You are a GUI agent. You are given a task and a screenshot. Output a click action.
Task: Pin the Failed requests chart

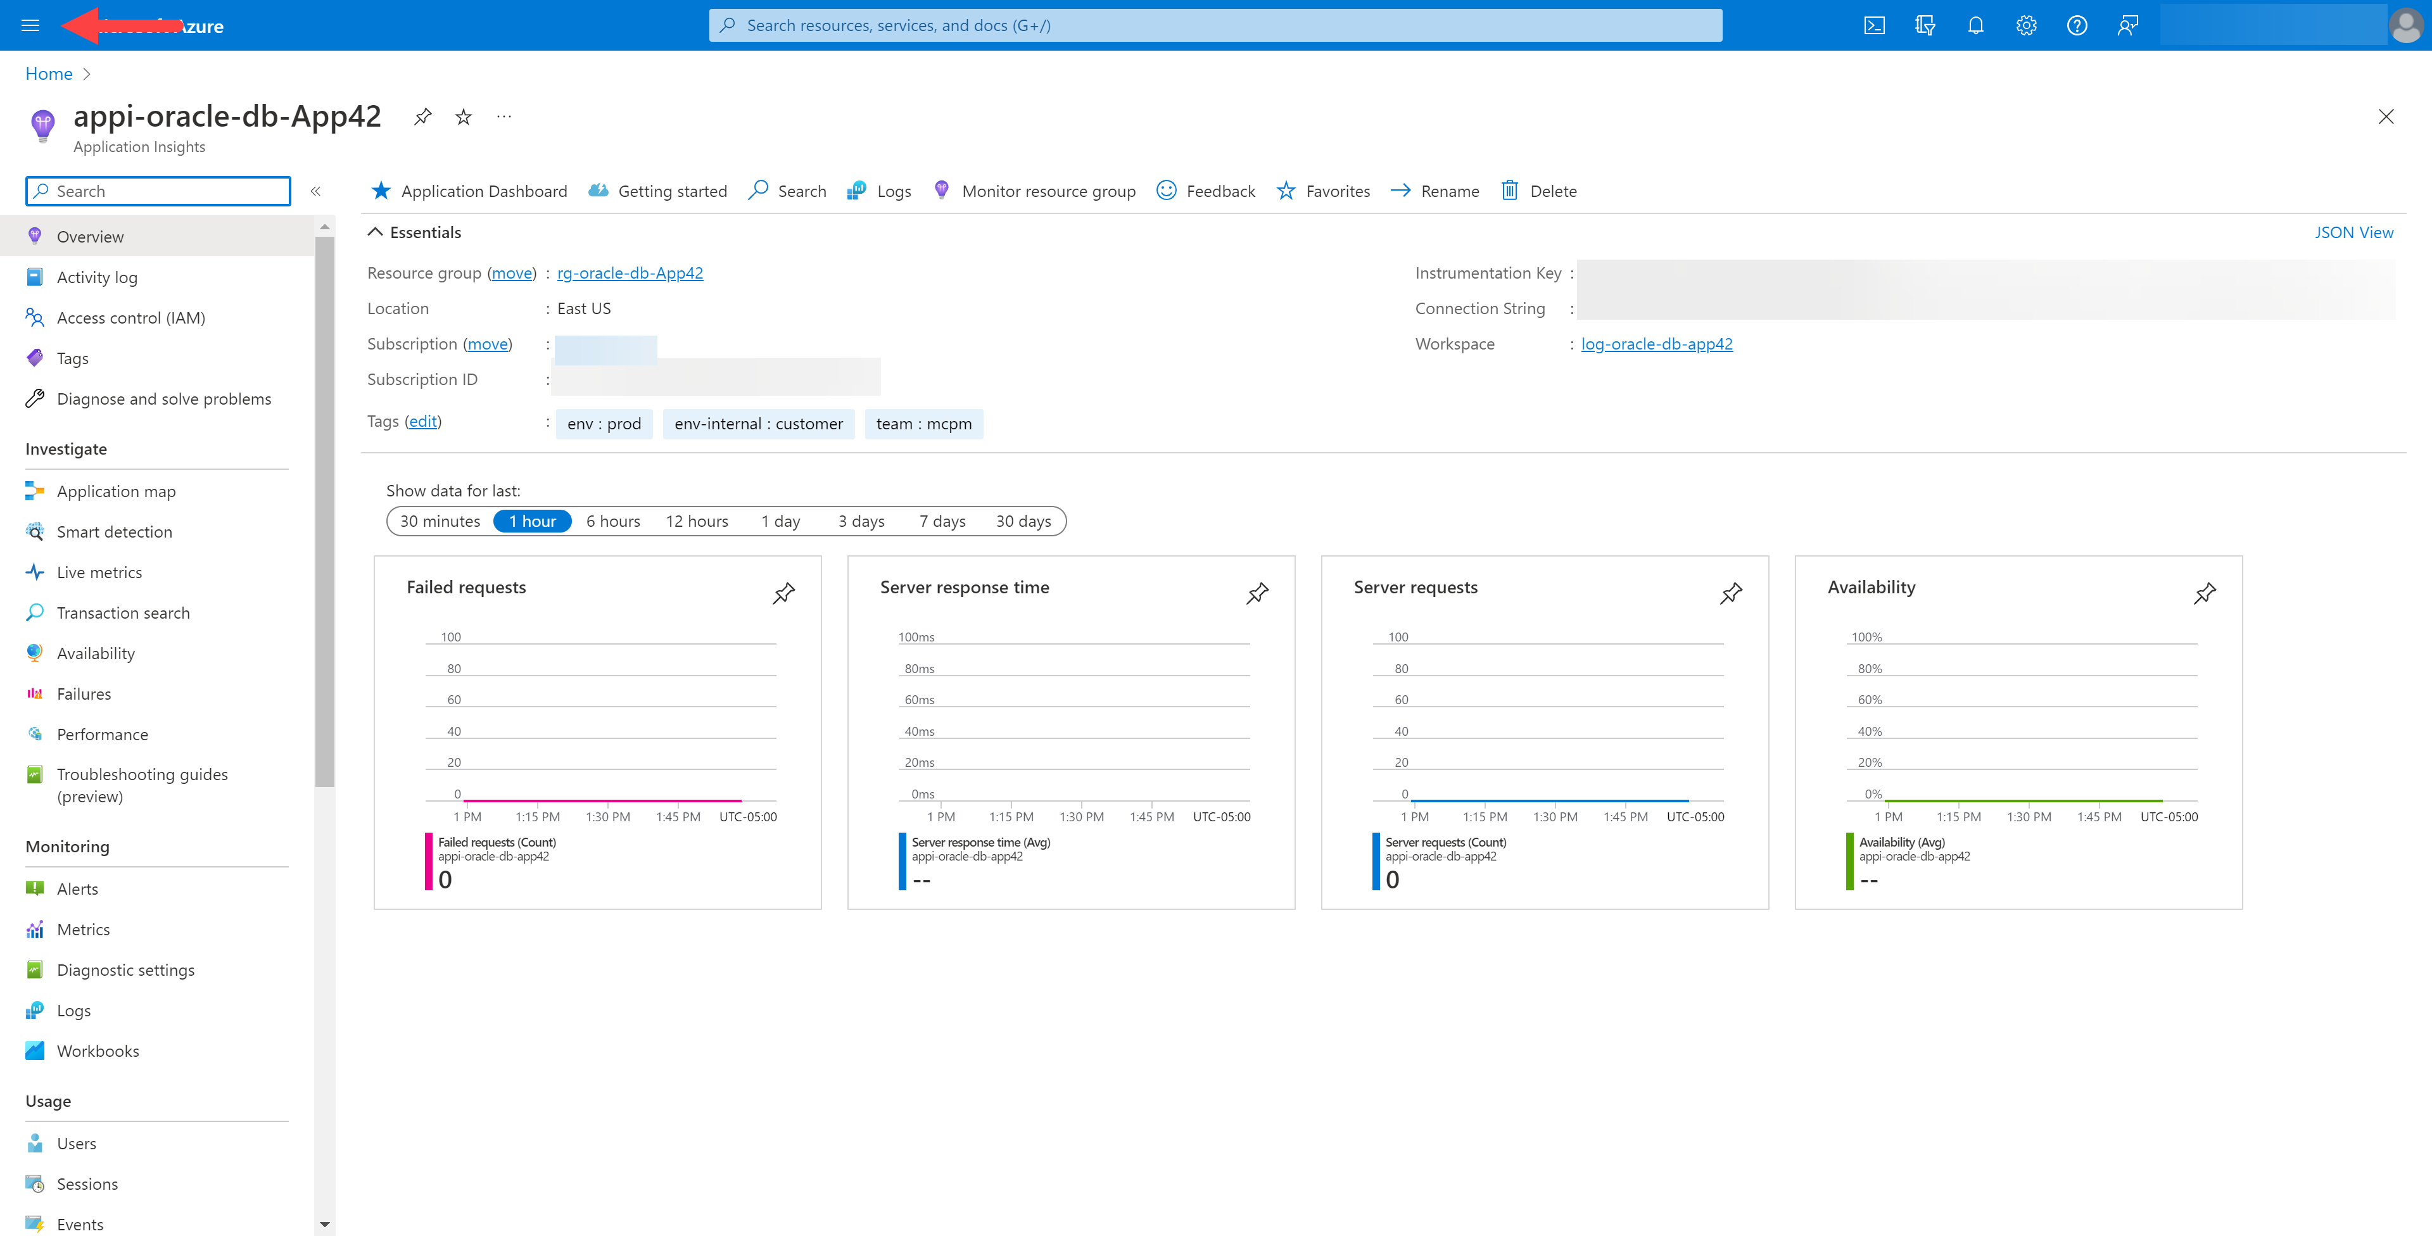tap(783, 593)
